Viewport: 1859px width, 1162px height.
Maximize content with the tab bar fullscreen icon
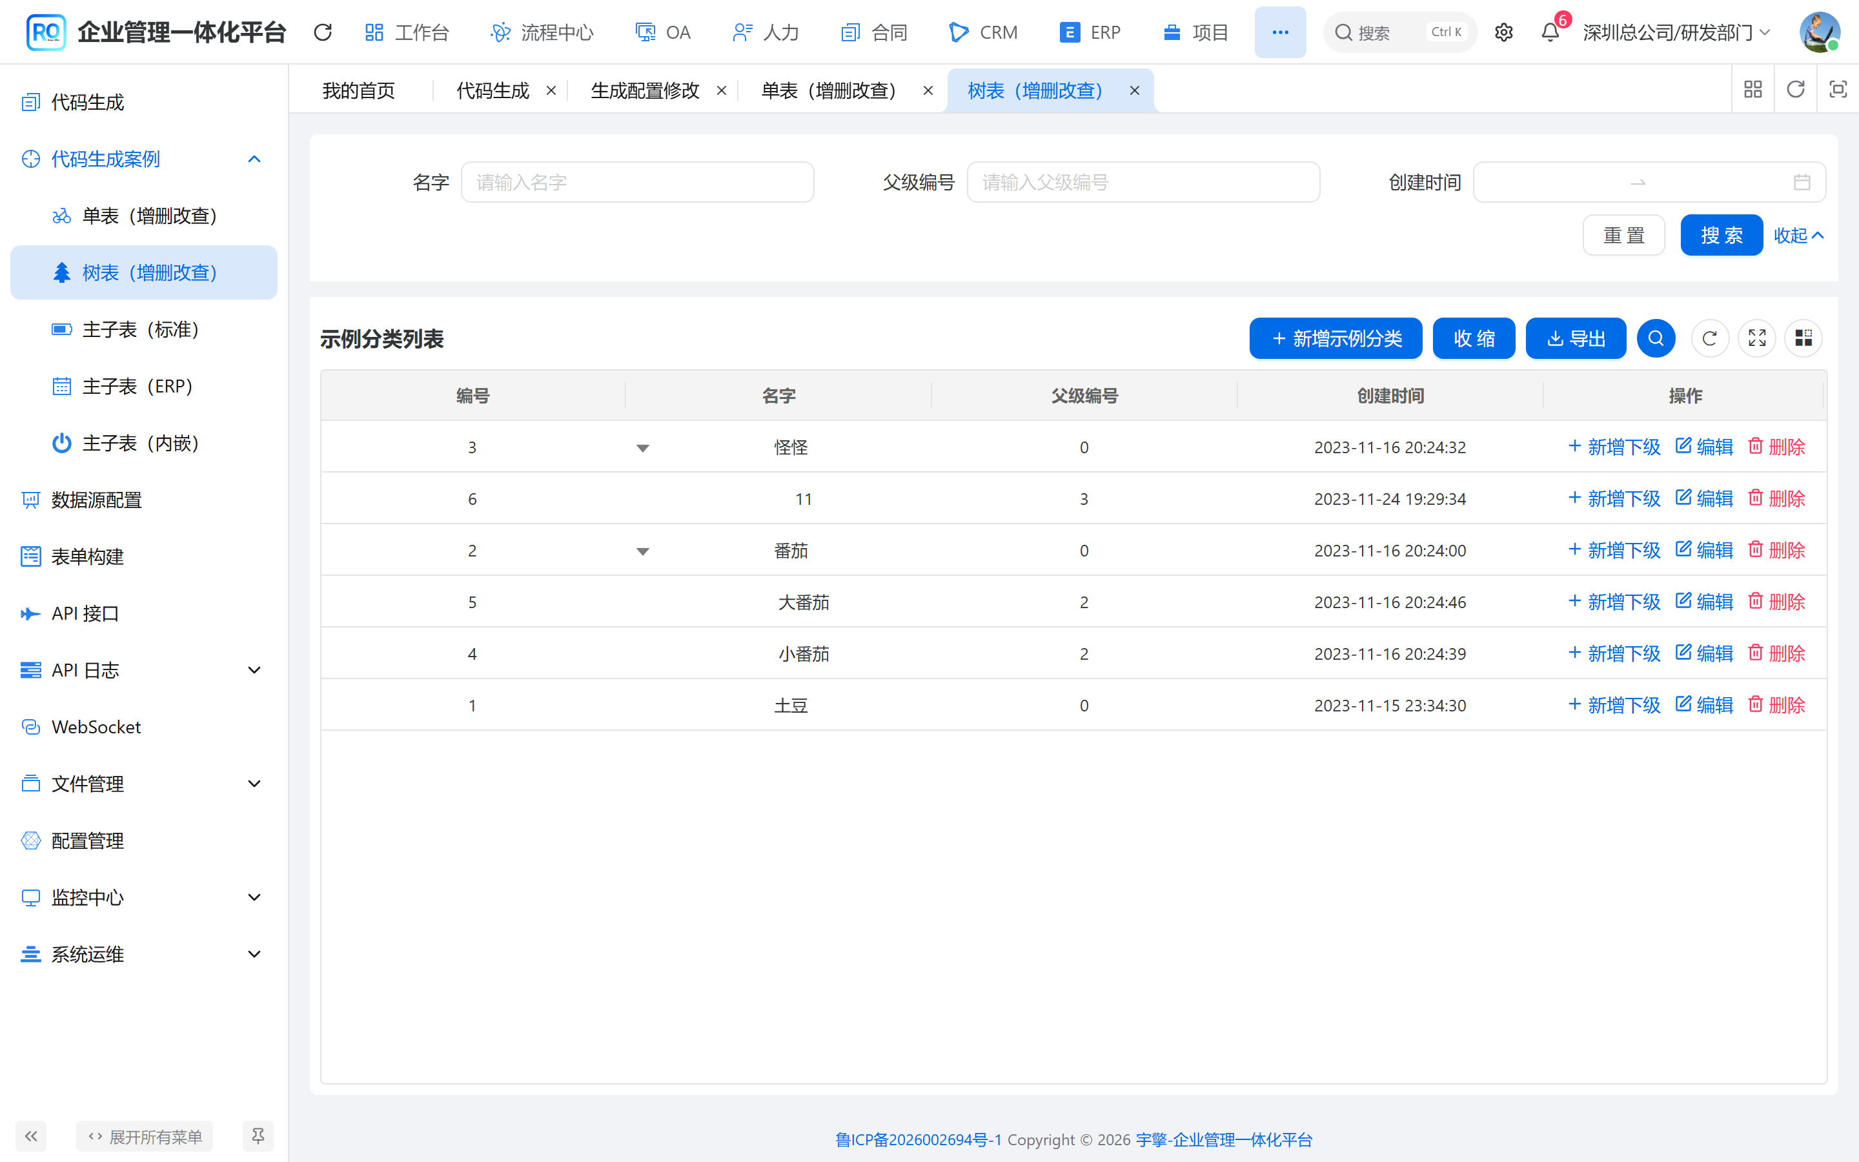tap(1838, 90)
